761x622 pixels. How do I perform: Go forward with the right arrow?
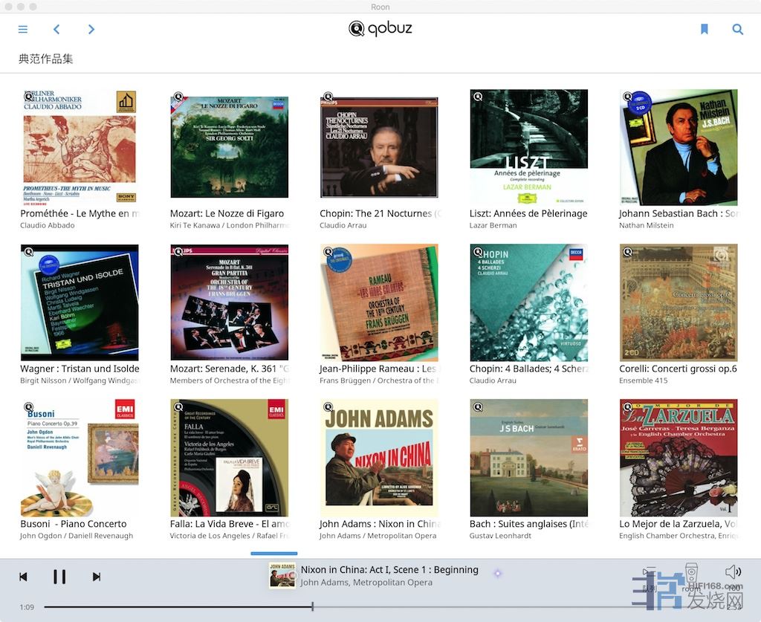click(x=91, y=30)
